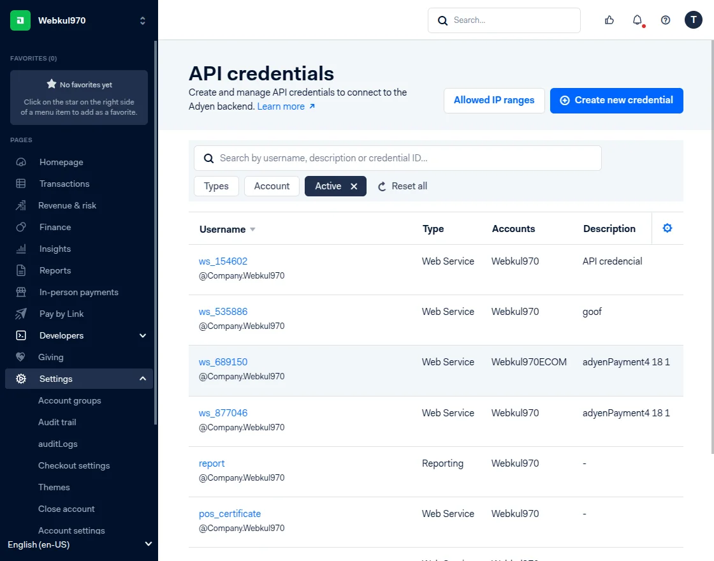This screenshot has height=561, width=714.
Task: Click the Giving heart icon
Action: click(x=21, y=357)
